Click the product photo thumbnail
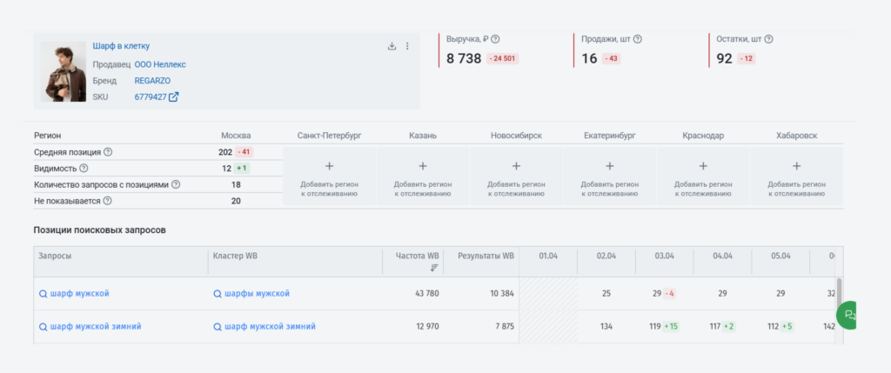Image resolution: width=891 pixels, height=373 pixels. pyautogui.click(x=63, y=71)
